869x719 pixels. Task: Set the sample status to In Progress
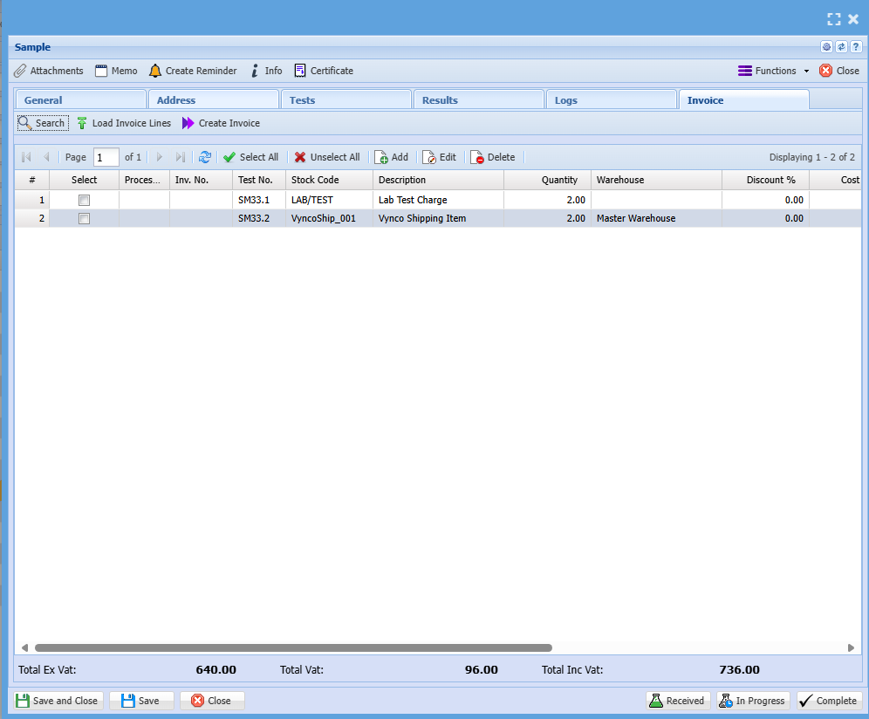click(752, 701)
